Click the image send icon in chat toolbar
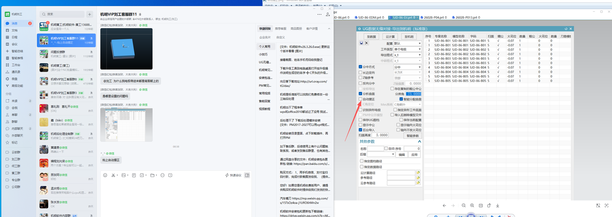 click(124, 175)
